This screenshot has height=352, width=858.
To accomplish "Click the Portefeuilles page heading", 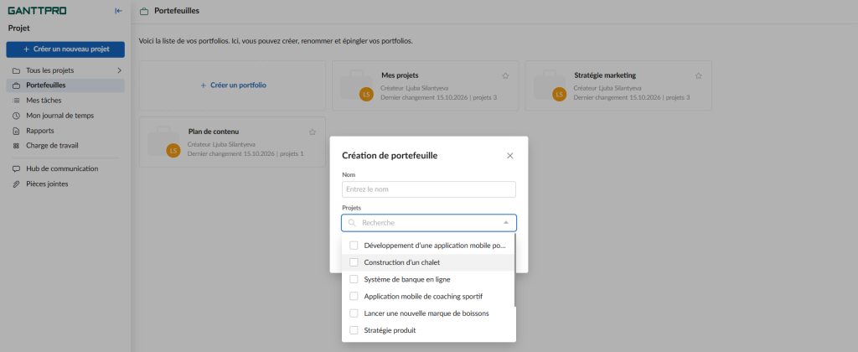I will coord(177,11).
